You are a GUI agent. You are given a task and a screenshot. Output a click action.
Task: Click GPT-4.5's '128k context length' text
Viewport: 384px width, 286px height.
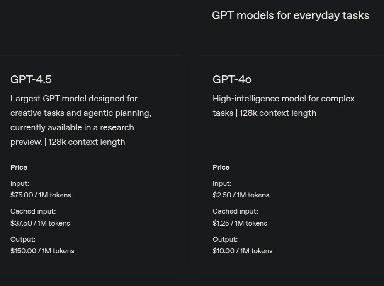(87, 142)
